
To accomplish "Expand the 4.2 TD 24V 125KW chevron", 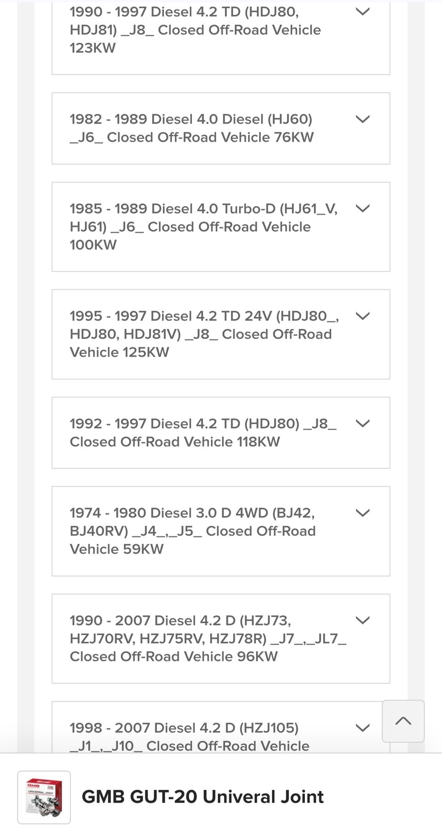I will point(363,316).
